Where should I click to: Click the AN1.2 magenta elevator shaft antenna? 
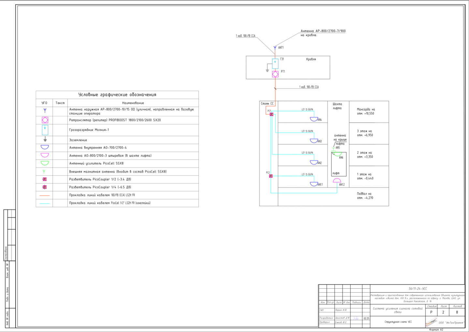coord(337,181)
